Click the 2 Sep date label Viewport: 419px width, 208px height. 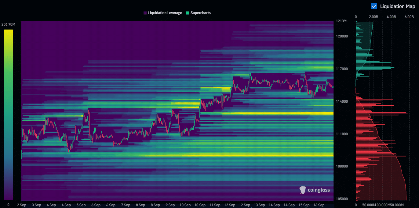point(21,205)
